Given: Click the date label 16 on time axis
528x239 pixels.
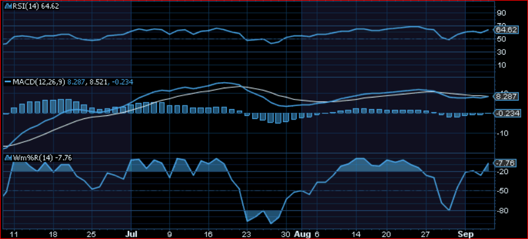Looking at the screenshot, I should [209, 233].
